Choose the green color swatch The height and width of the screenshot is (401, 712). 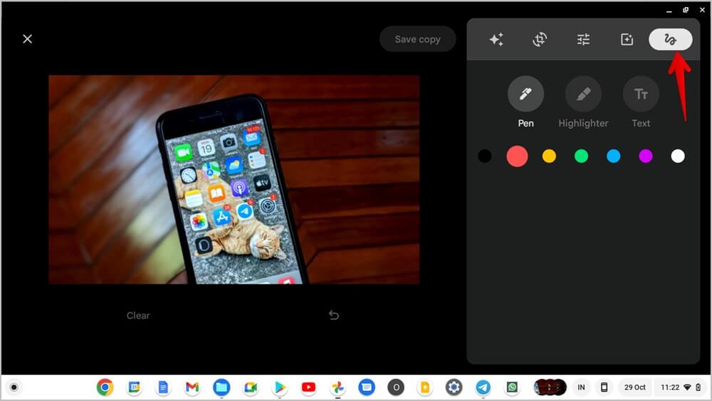(581, 156)
